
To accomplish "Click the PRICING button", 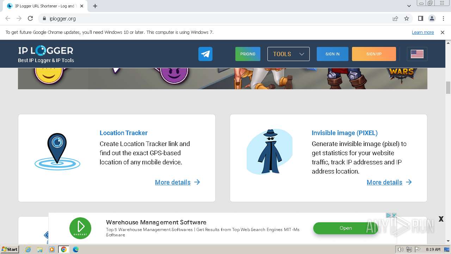I will click(x=248, y=54).
